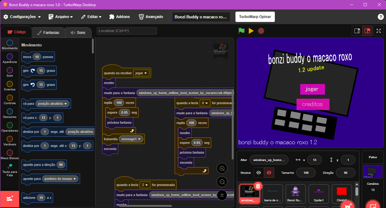This screenshot has width=386, height=208.
Task: Zoom out the code workspace
Action: click(x=222, y=182)
